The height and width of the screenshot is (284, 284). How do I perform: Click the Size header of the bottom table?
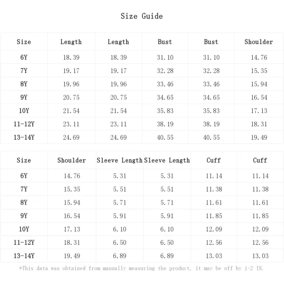point(24,160)
